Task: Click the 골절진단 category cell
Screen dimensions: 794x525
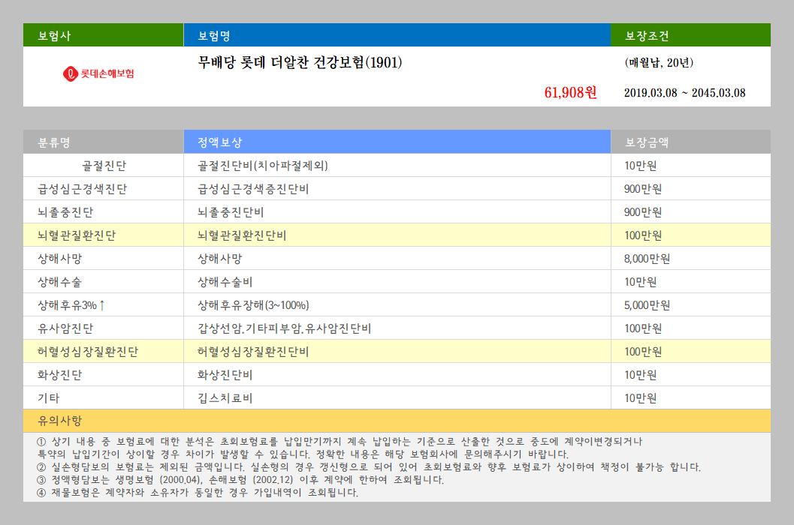Action: pos(104,166)
